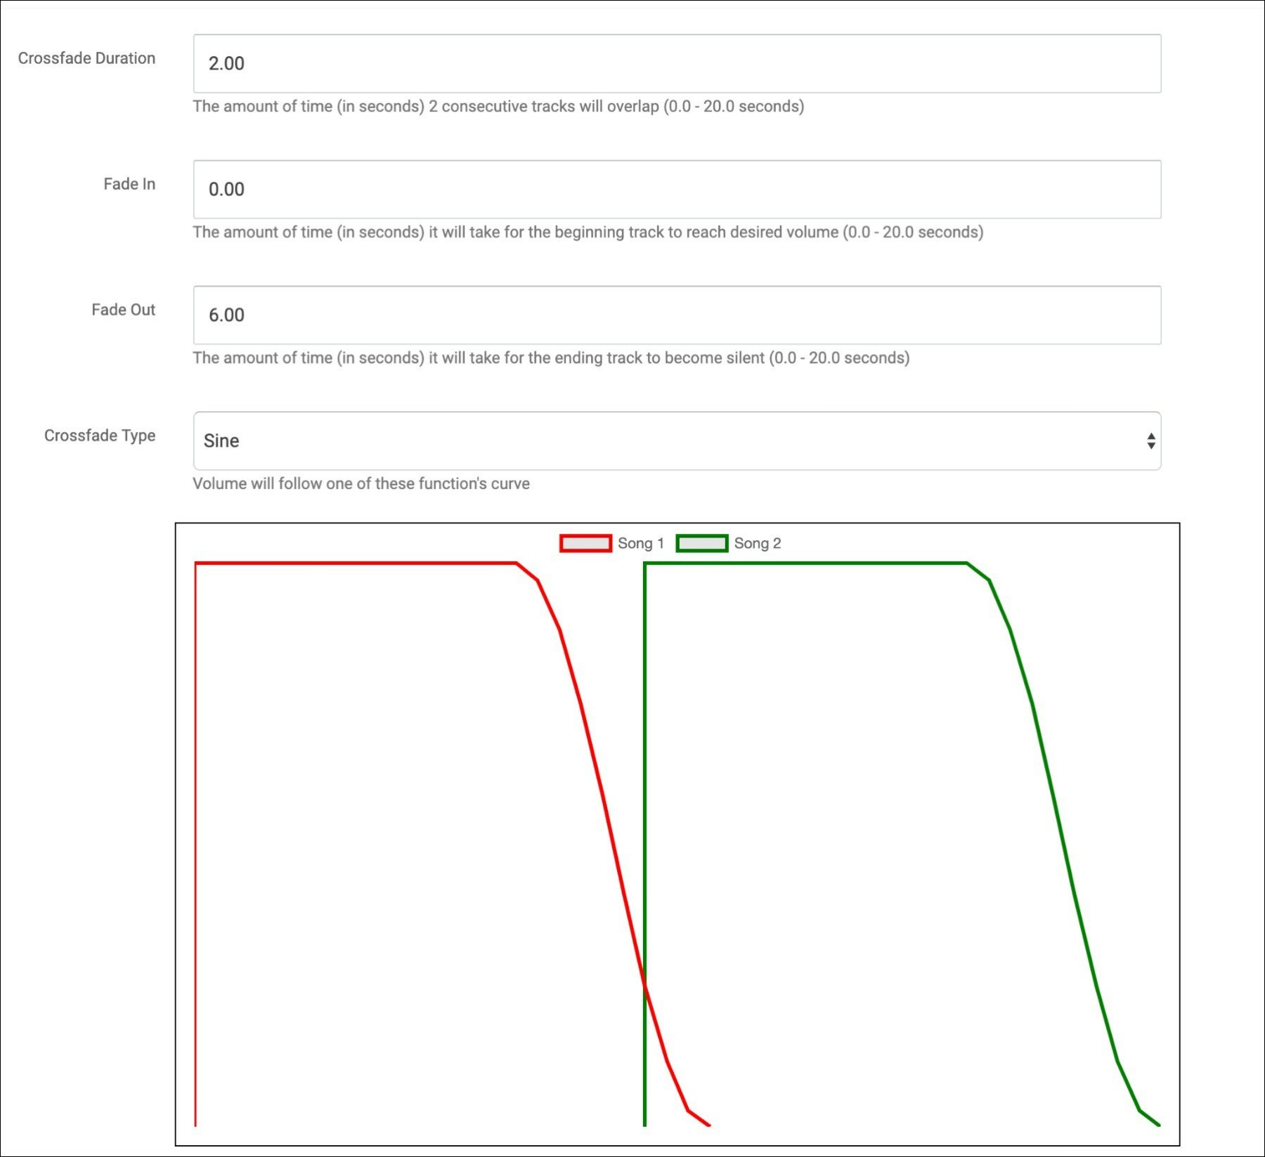Click the Crossfade Duration input field
The width and height of the screenshot is (1265, 1157).
pyautogui.click(x=677, y=63)
